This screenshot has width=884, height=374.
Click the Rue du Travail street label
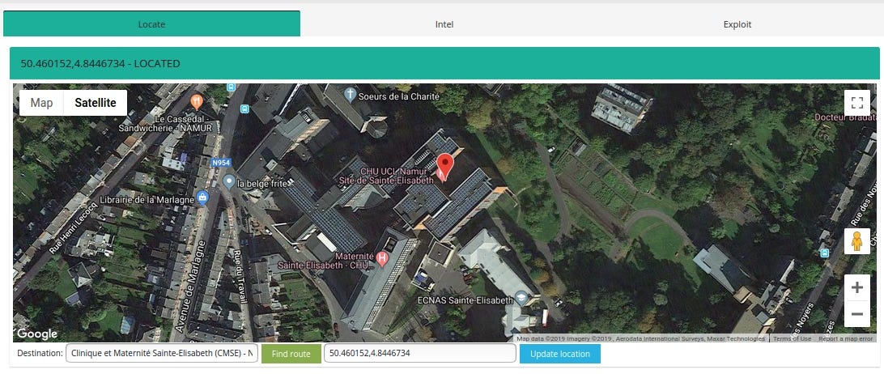point(240,277)
